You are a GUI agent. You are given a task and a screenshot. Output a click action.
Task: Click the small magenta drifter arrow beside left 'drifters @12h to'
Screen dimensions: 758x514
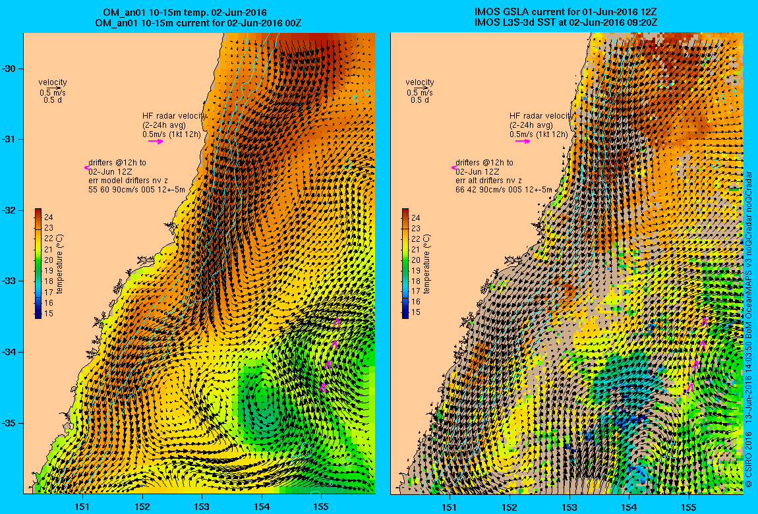tap(86, 167)
